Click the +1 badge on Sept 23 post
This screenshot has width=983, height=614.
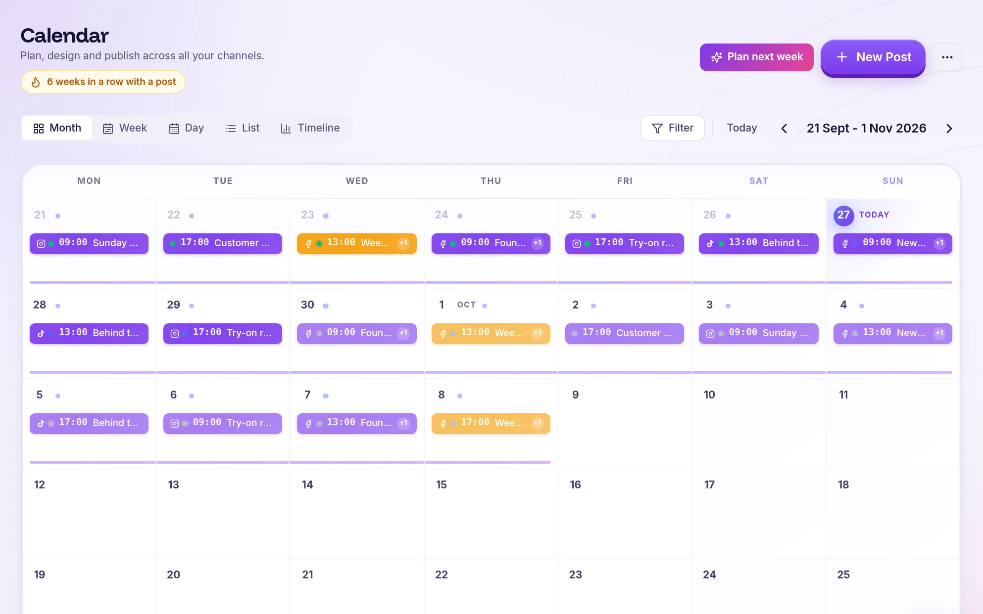point(403,243)
